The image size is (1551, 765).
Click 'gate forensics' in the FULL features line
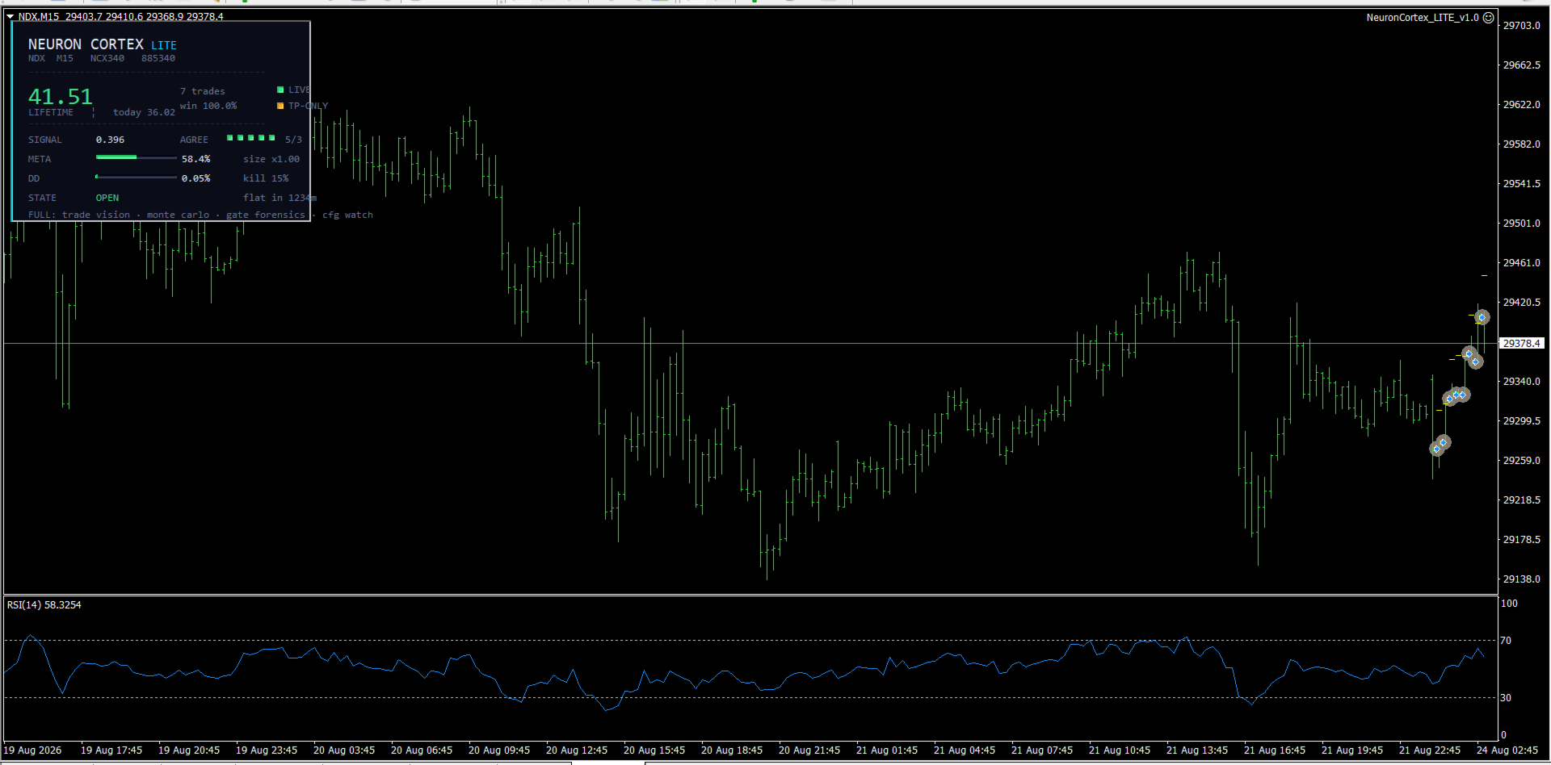[x=266, y=215]
